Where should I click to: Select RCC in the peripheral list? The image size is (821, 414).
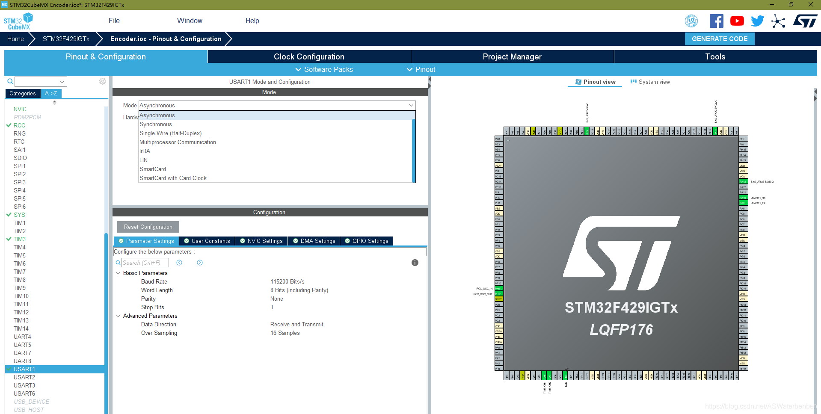point(19,125)
